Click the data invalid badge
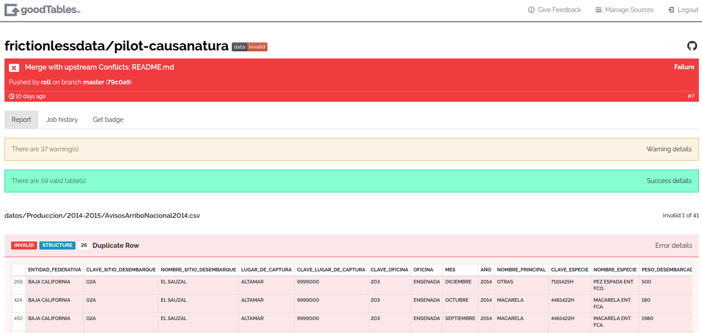Image resolution: width=702 pixels, height=333 pixels. pos(250,47)
